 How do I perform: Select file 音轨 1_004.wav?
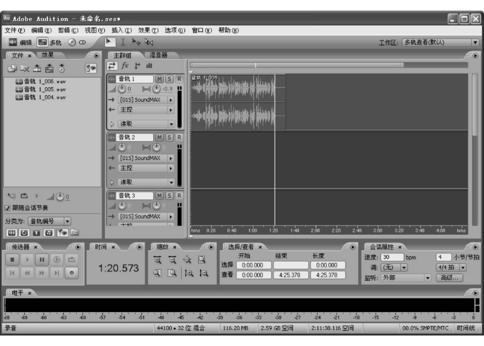[x=41, y=97]
